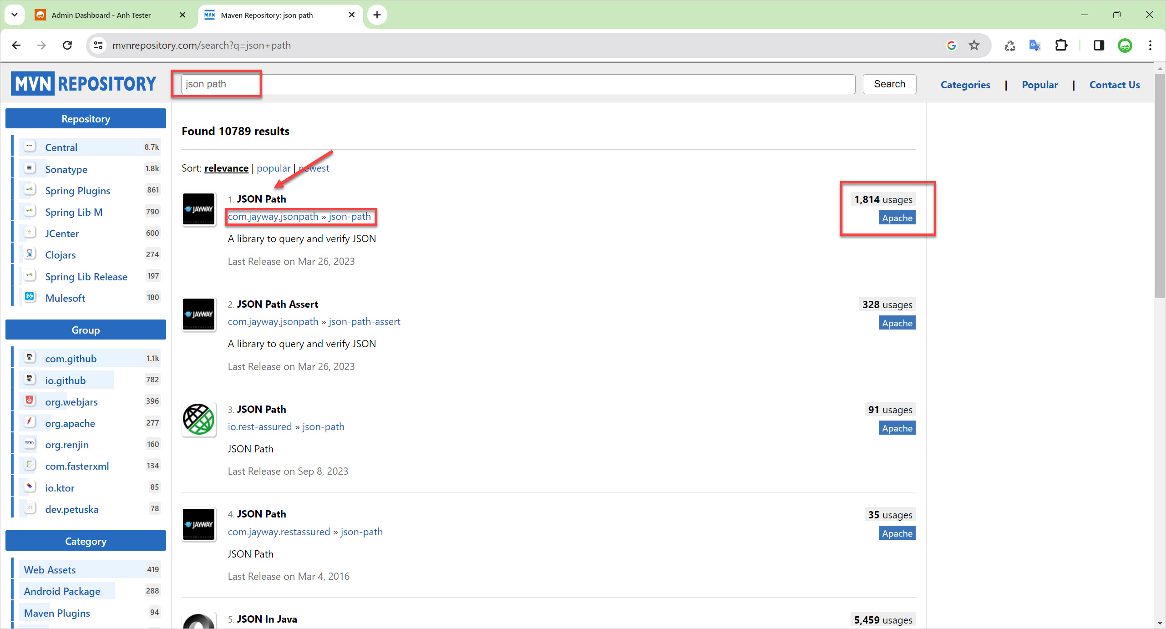Viewport: 1166px width, 629px height.
Task: Click the Mulesoft repository icon
Action: point(30,297)
